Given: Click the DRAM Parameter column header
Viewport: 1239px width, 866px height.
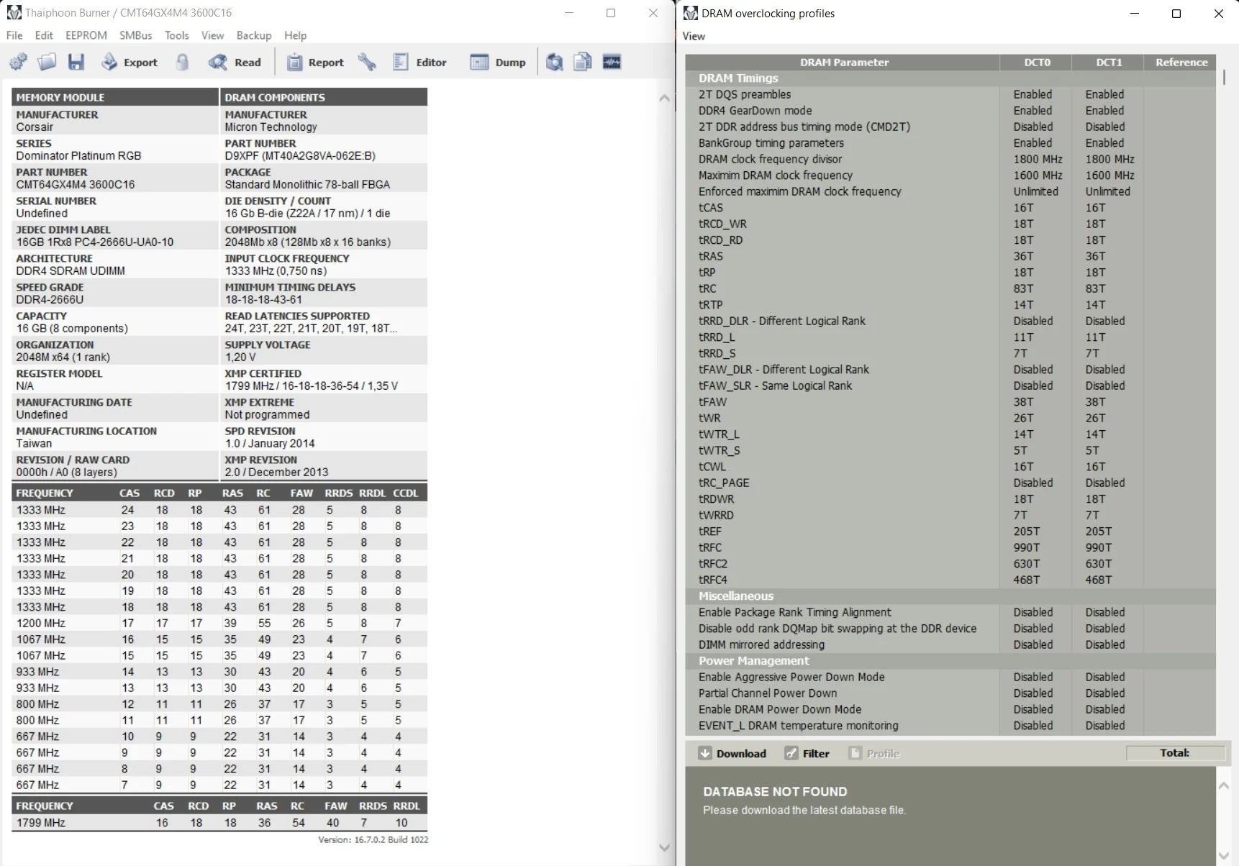Looking at the screenshot, I should click(x=843, y=63).
